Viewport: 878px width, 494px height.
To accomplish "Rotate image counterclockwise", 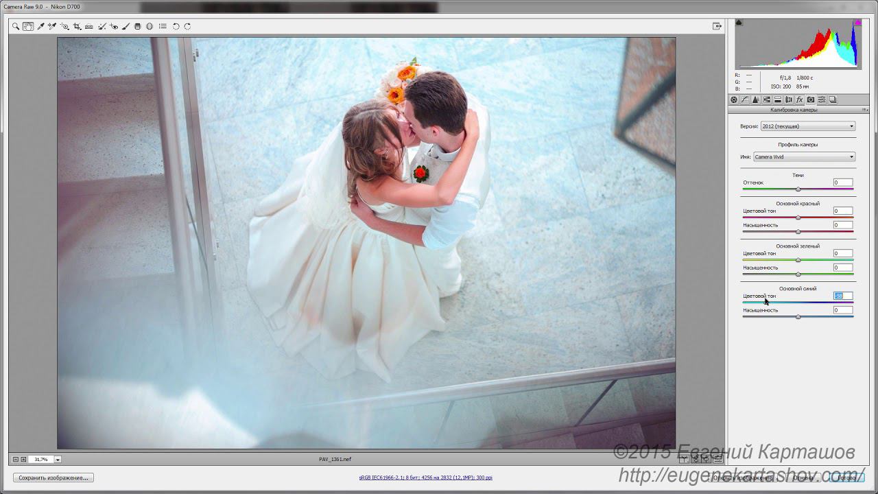I will coord(176,26).
